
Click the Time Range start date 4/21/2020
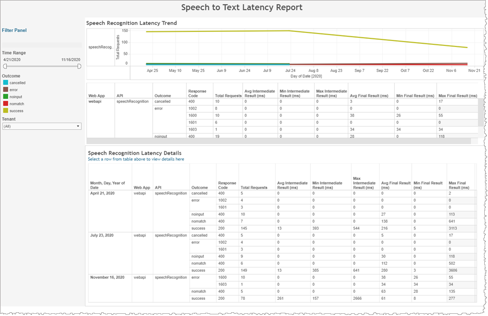[x=11, y=59]
